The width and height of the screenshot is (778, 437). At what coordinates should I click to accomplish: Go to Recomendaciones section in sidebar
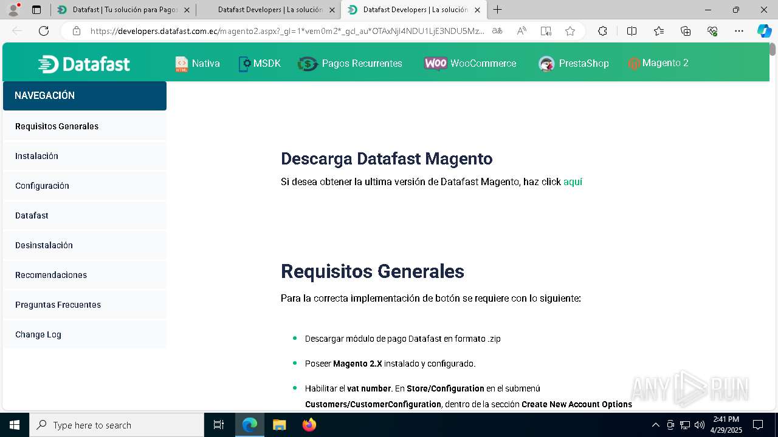(84, 275)
